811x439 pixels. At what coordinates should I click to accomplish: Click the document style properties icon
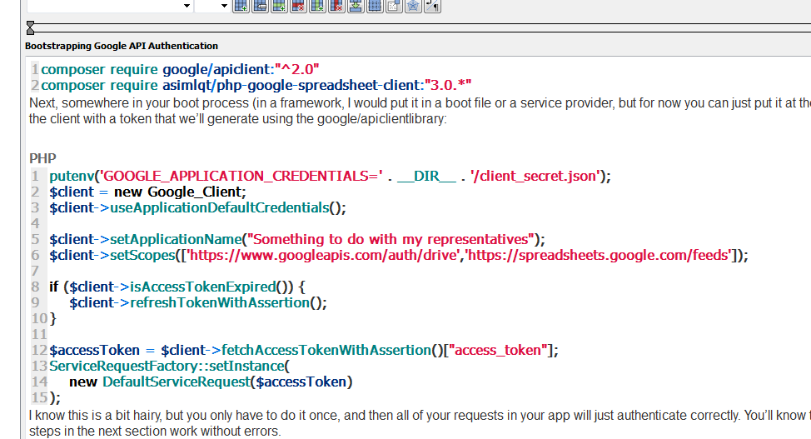click(393, 6)
